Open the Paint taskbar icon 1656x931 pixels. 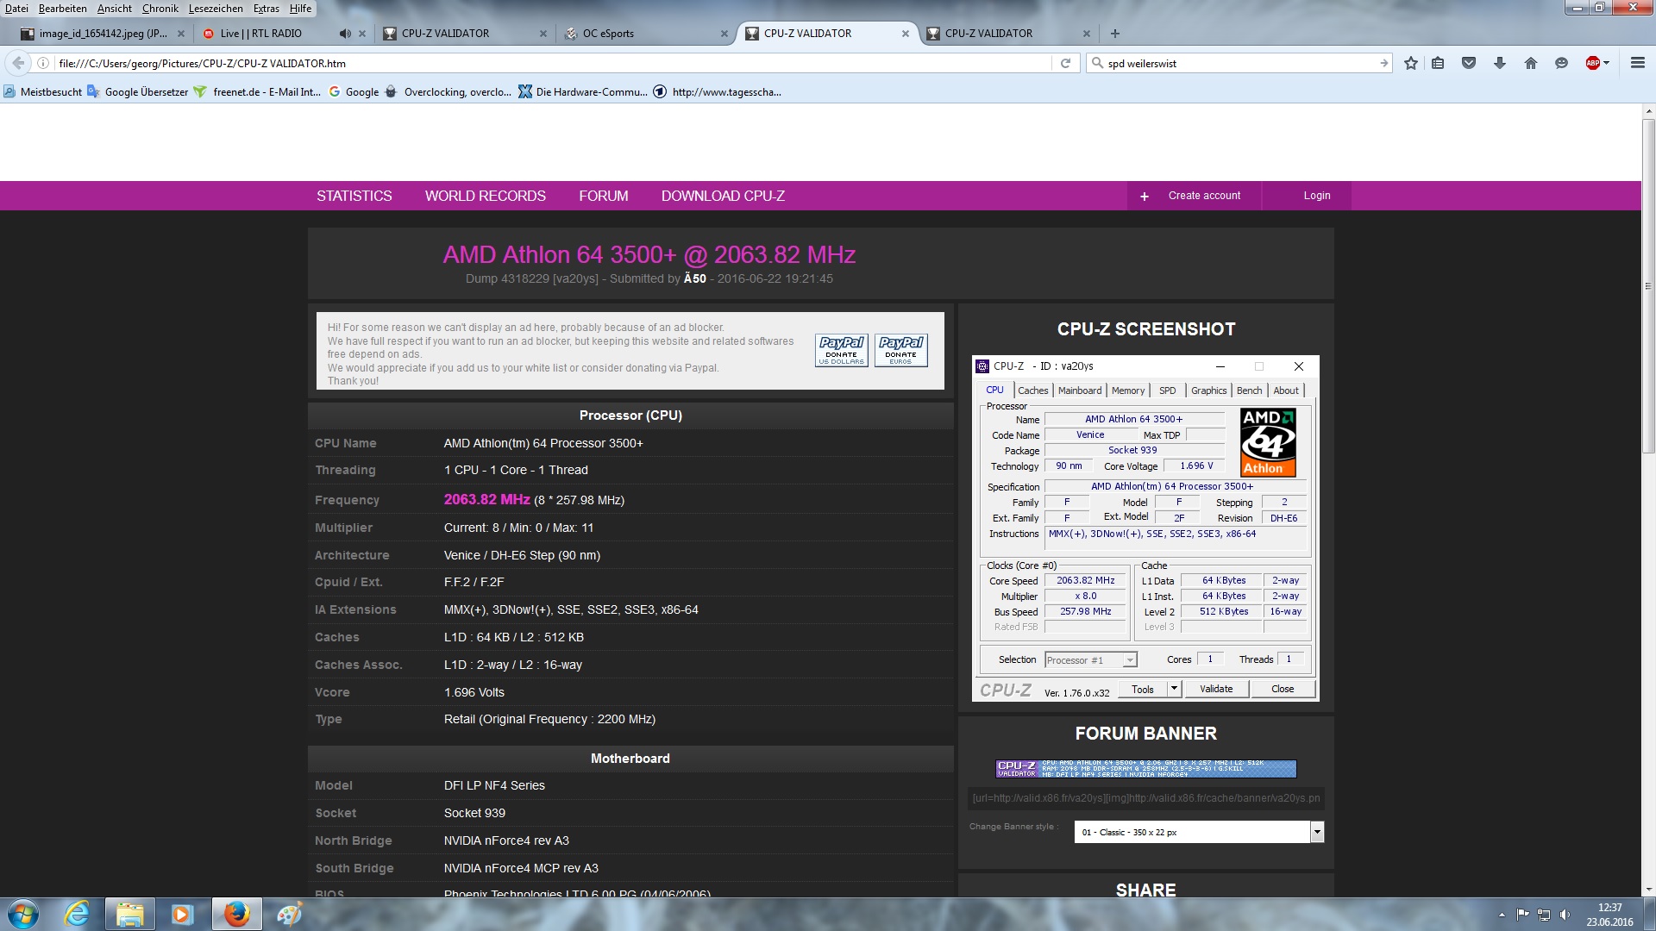(289, 914)
